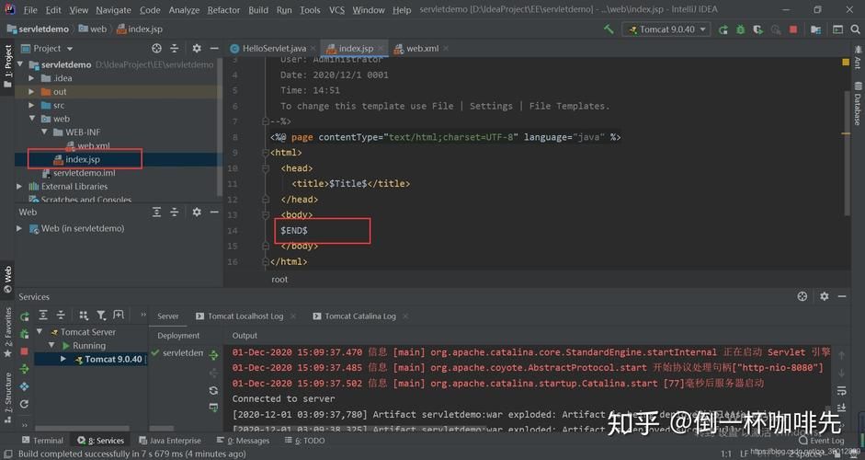Hide the Project panel with minus icon
The image size is (865, 460).
[x=214, y=49]
